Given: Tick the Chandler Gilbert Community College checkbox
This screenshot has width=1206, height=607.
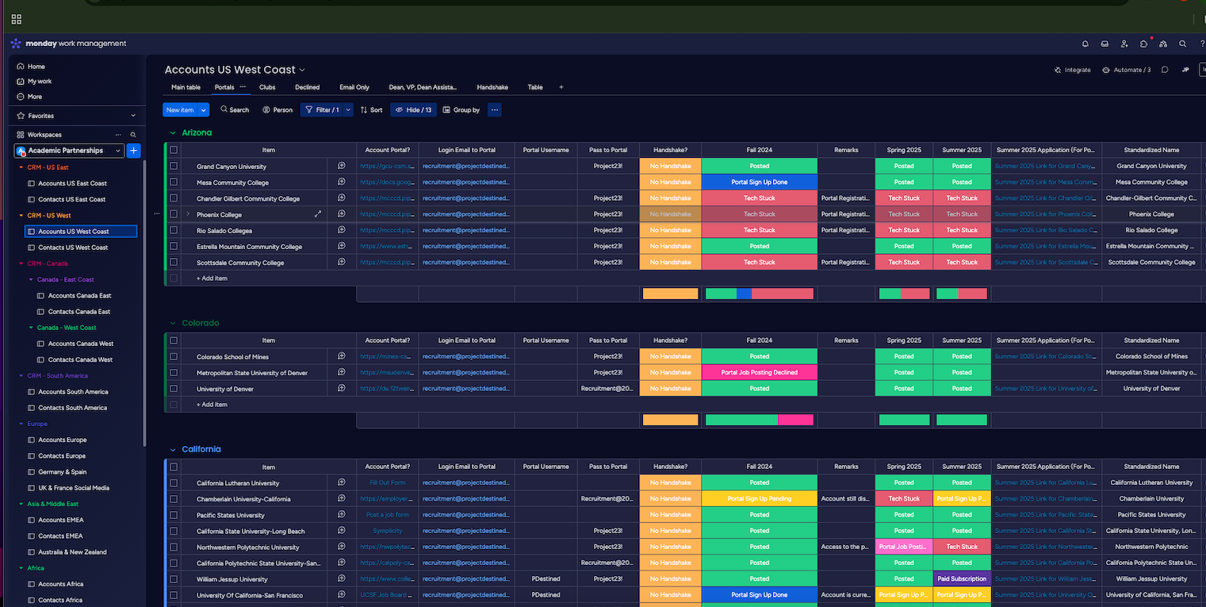Looking at the screenshot, I should pos(174,198).
